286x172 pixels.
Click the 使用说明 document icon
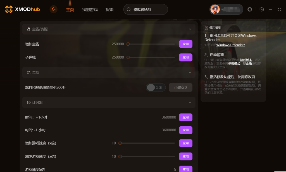(206, 28)
